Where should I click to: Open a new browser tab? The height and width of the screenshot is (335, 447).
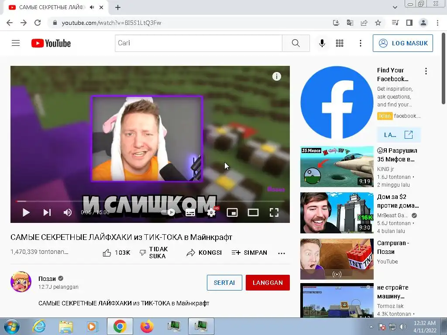pyautogui.click(x=118, y=8)
